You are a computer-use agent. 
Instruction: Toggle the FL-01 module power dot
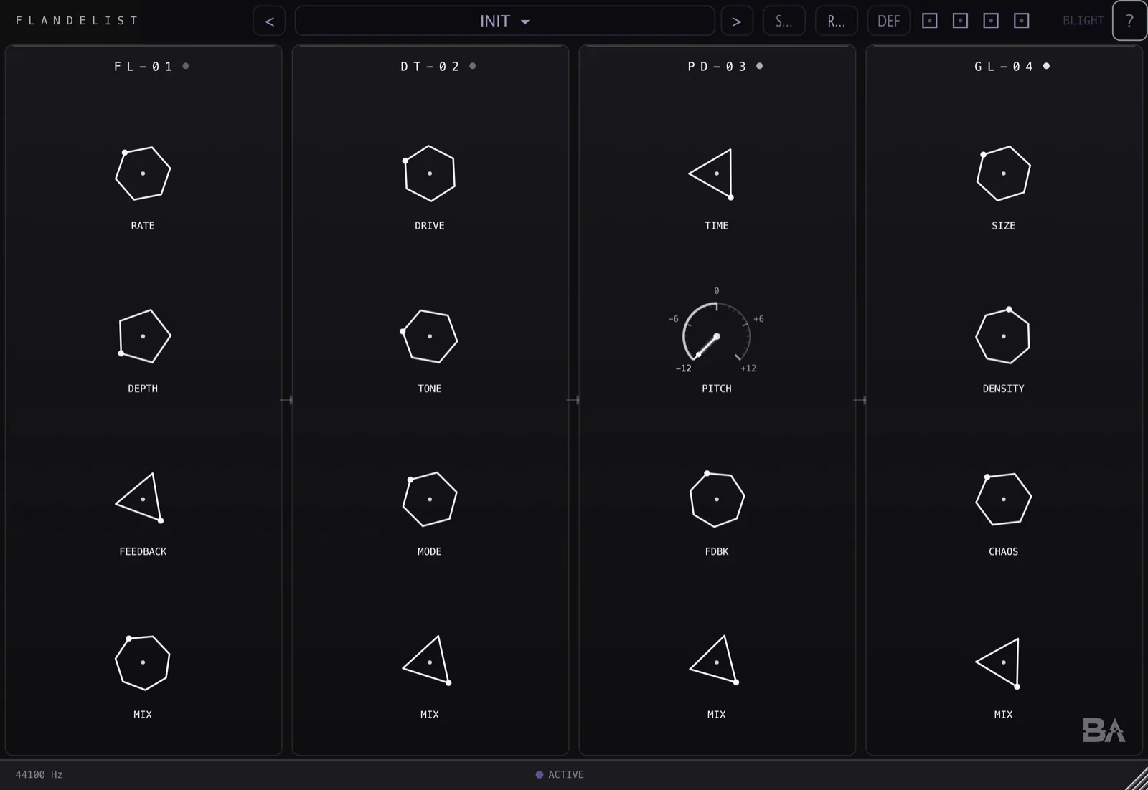pos(186,66)
